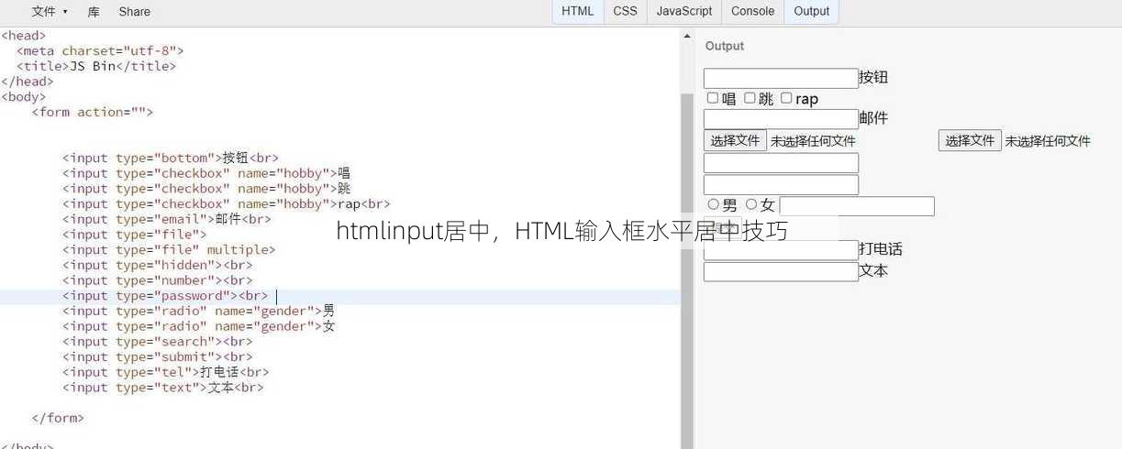This screenshot has height=449, width=1122.
Task: Click the checkbox code line ending with rap<br>
Action: (x=227, y=203)
